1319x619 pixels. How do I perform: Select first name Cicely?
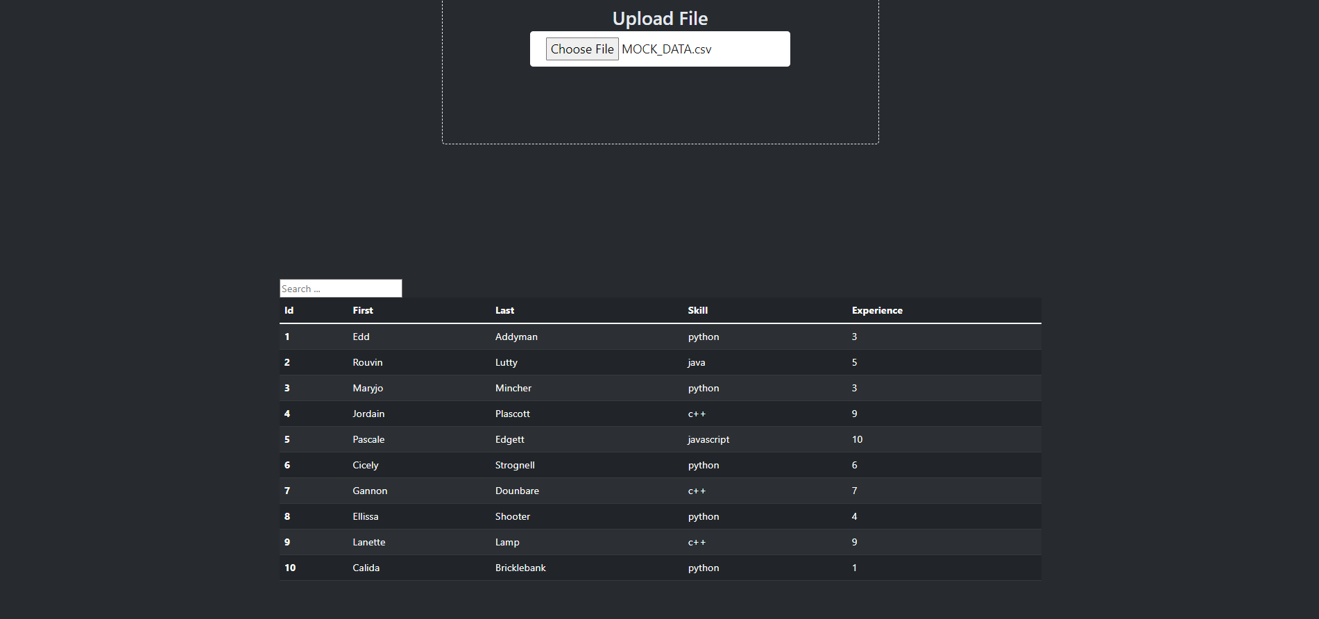[366, 465]
